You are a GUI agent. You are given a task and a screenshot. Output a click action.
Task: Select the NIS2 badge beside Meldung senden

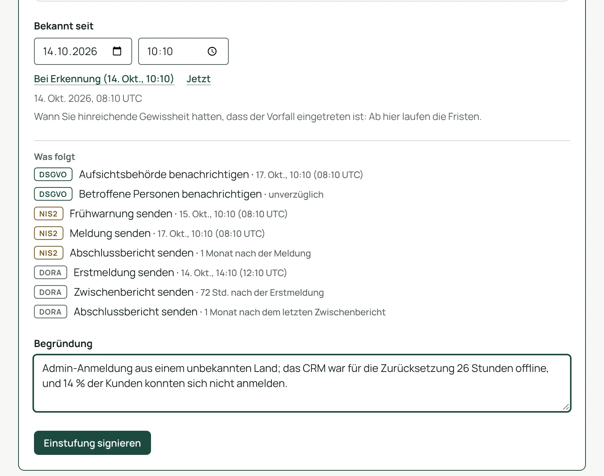pyautogui.click(x=49, y=233)
